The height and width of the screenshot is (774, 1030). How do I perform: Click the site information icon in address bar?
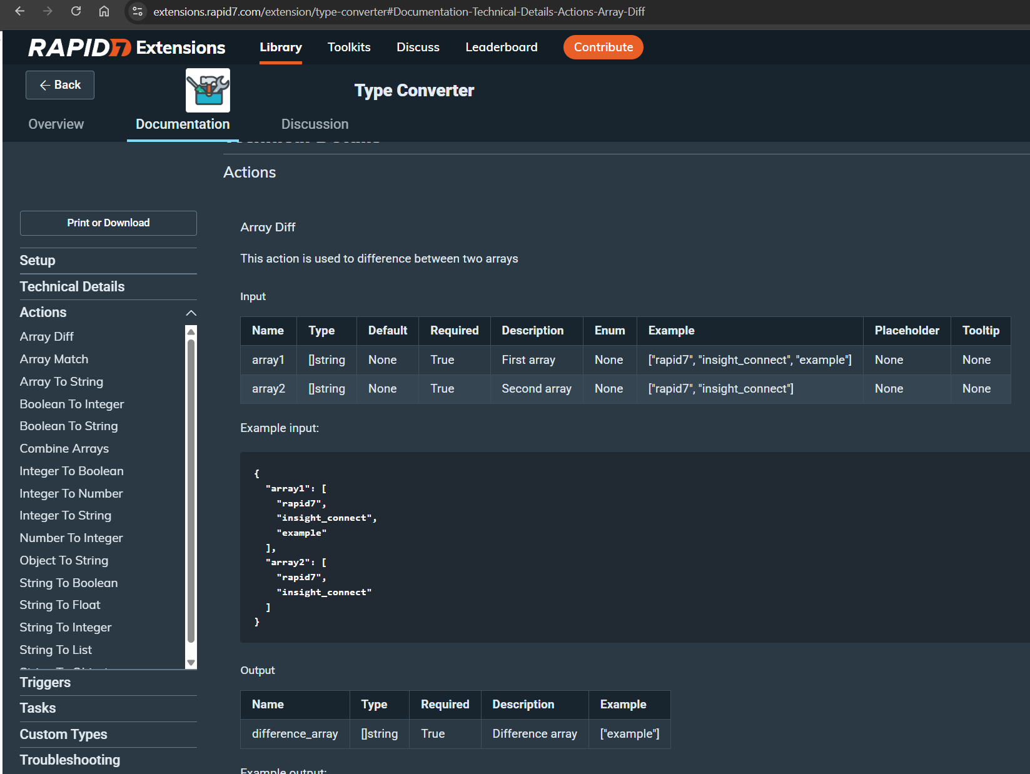pyautogui.click(x=138, y=11)
